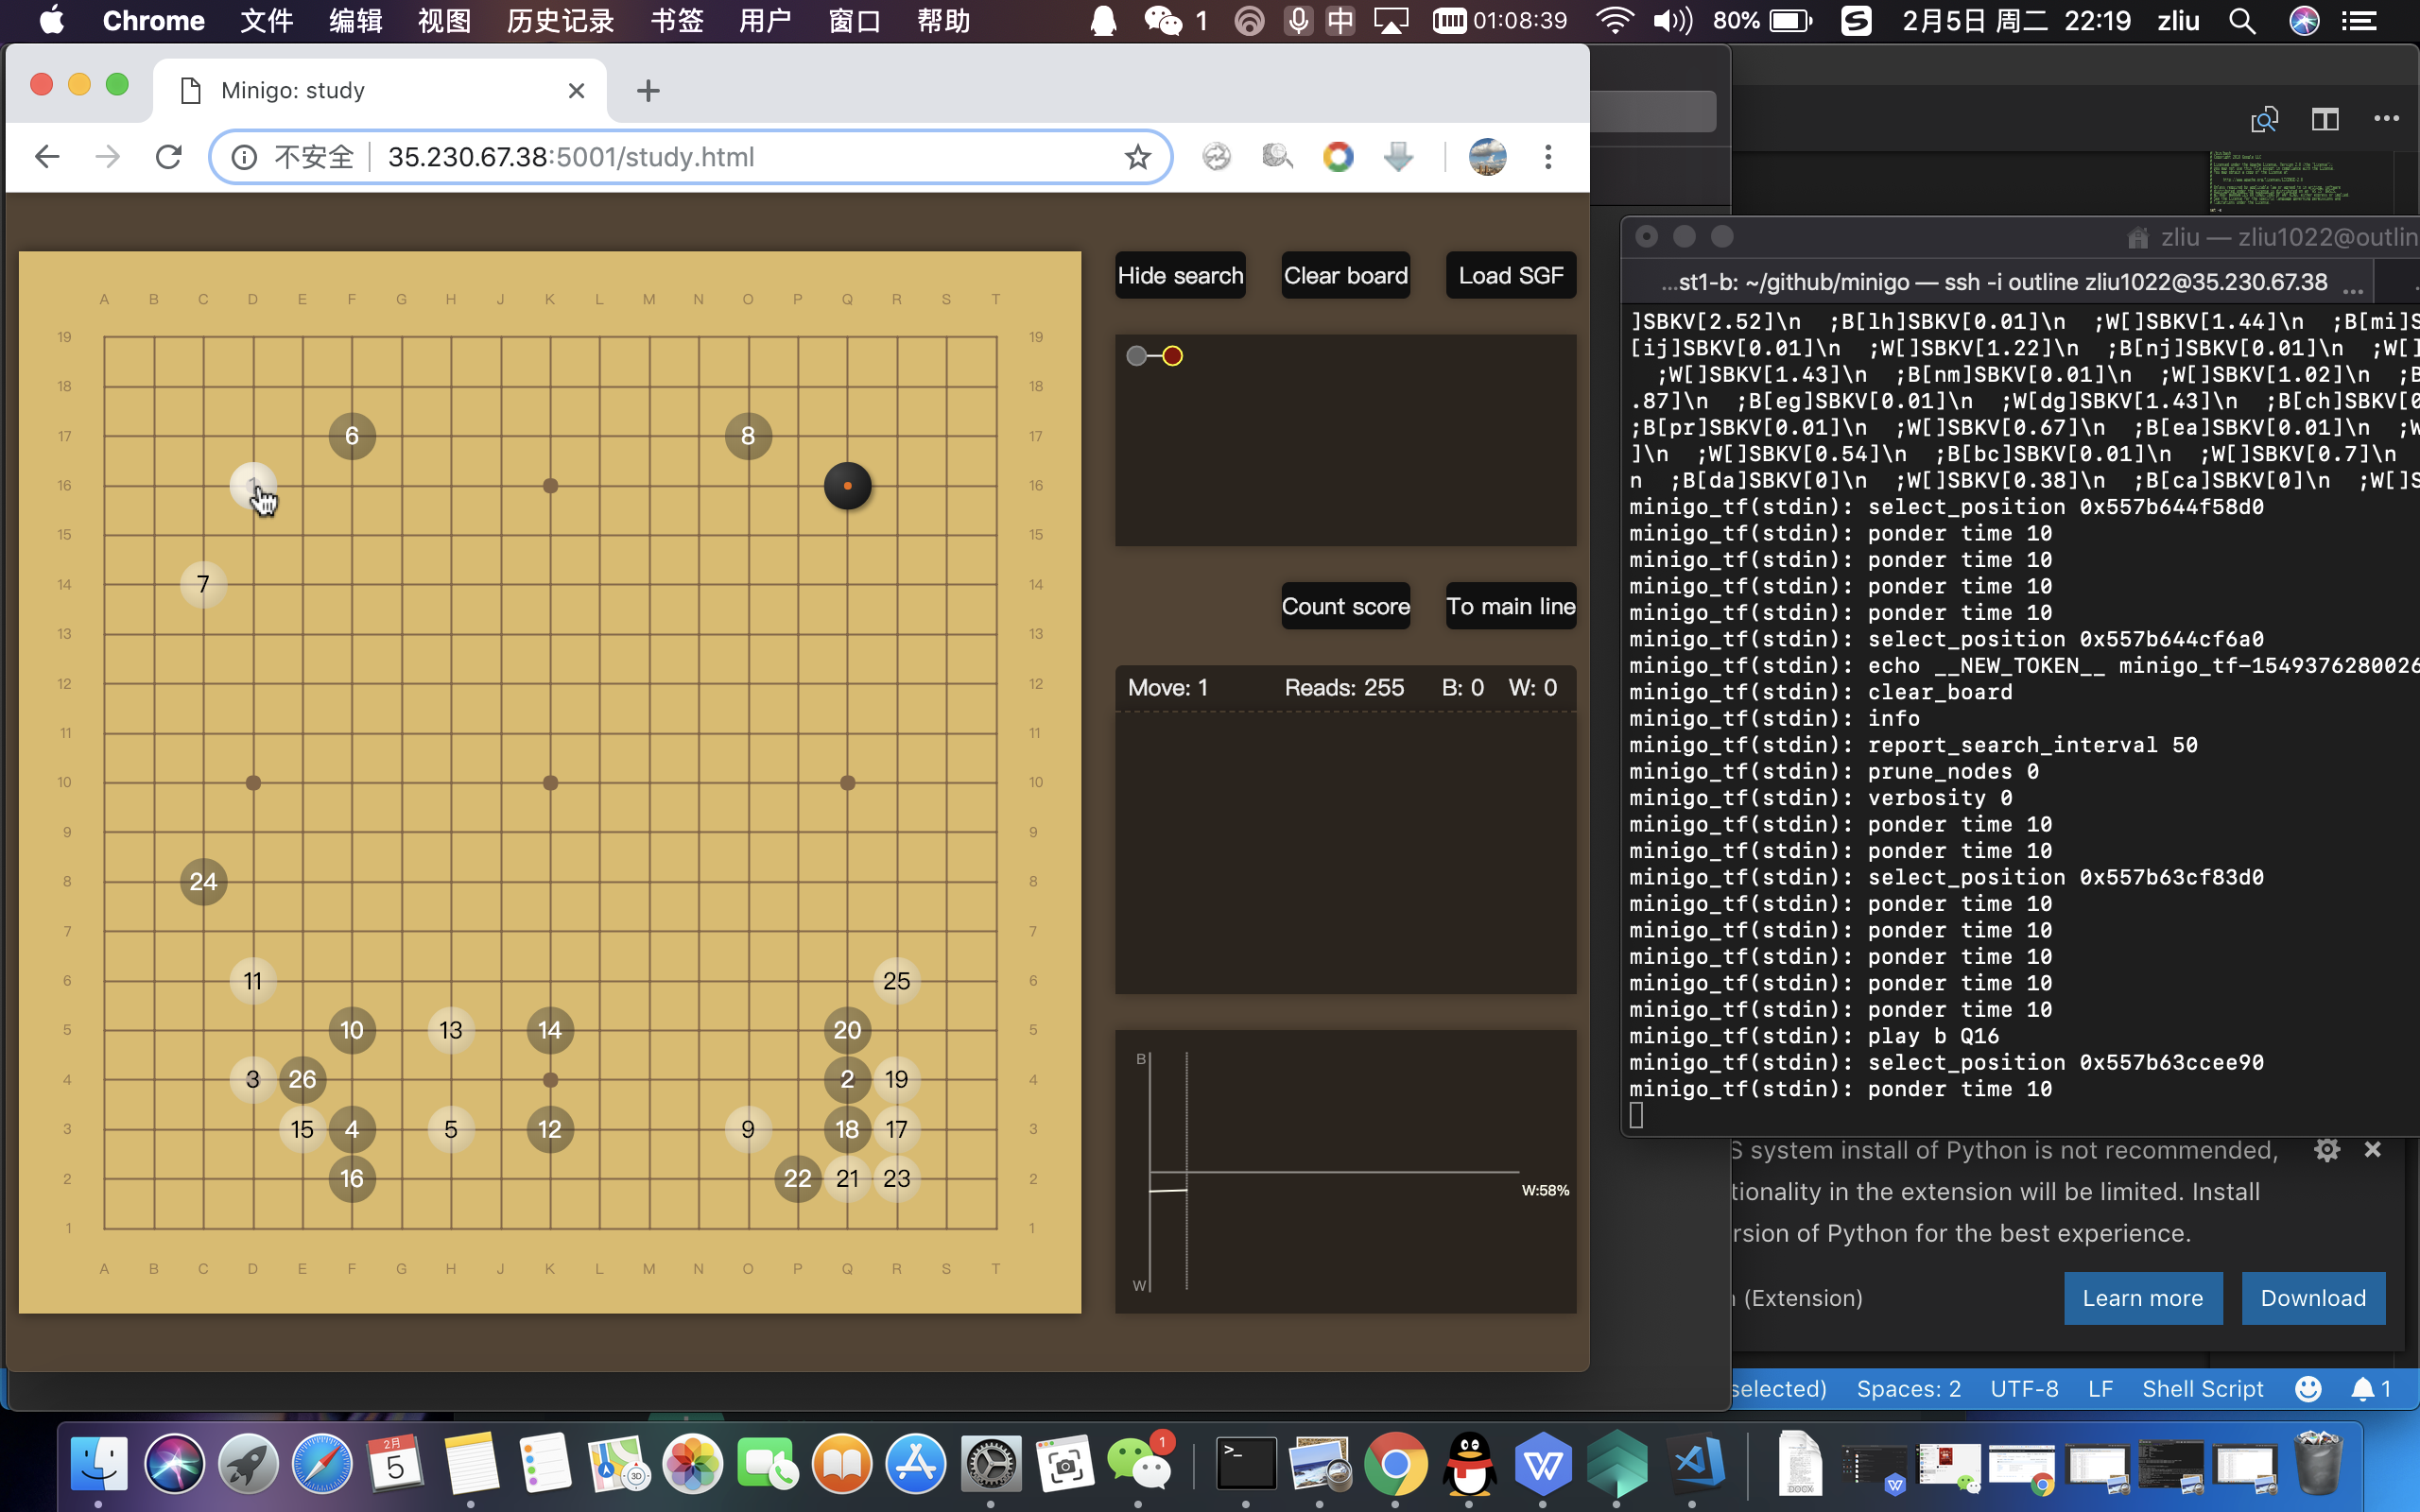Open the 书签 bookmarks menu
Screen dimensions: 2420x1512
pyautogui.click(x=676, y=20)
